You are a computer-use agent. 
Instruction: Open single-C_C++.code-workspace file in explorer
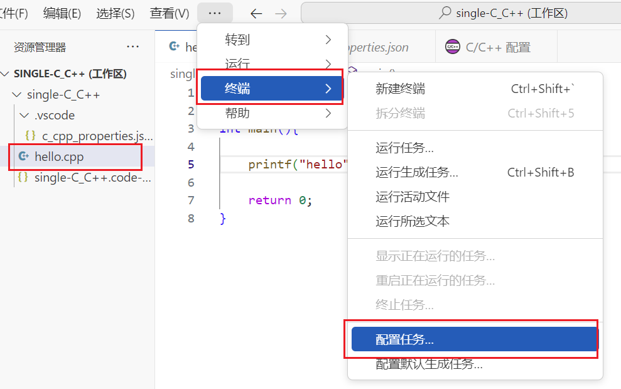point(92,177)
